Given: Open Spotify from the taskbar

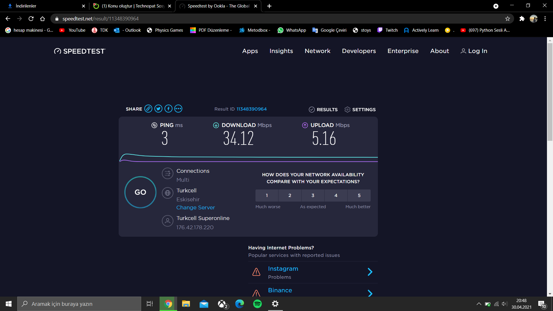Looking at the screenshot, I should (x=257, y=304).
